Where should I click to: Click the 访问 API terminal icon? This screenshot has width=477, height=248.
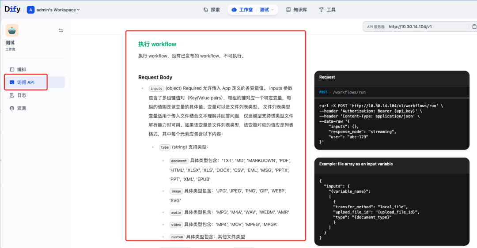click(12, 83)
